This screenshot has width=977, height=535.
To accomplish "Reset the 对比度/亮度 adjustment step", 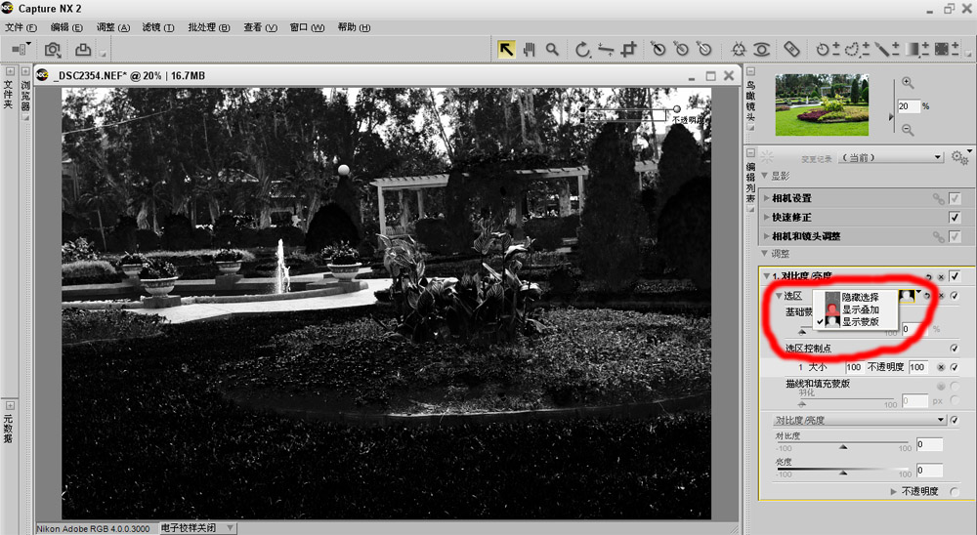I will click(x=929, y=276).
